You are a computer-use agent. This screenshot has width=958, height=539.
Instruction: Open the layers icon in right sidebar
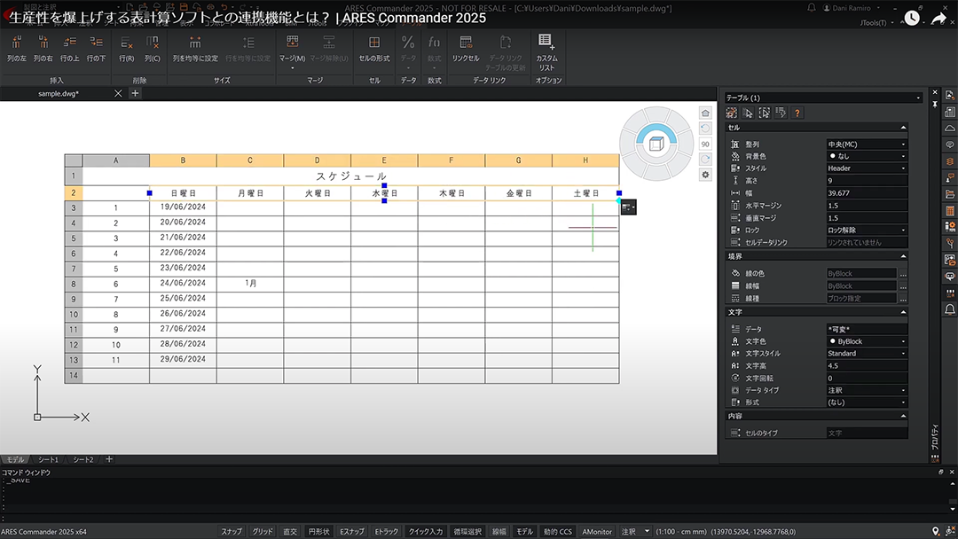pyautogui.click(x=949, y=161)
